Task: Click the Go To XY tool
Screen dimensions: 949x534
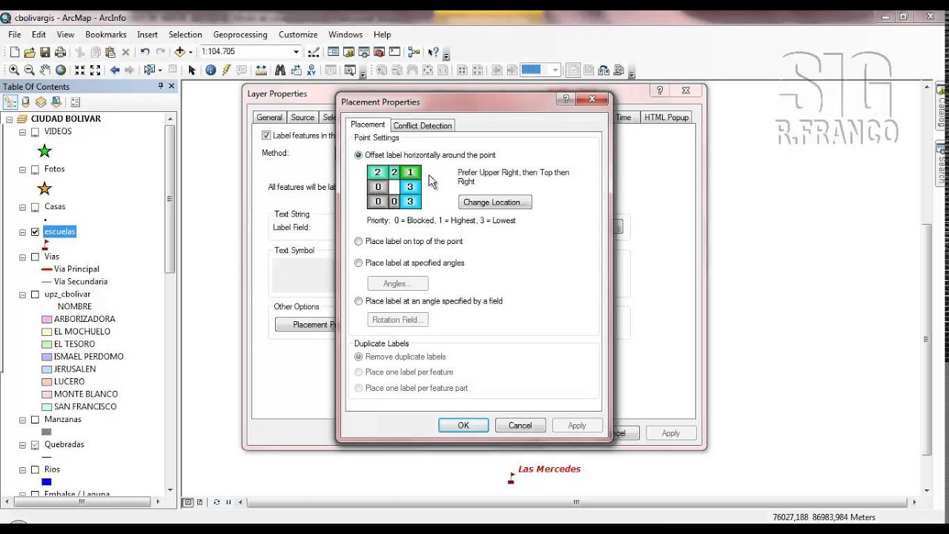Action: tap(311, 70)
